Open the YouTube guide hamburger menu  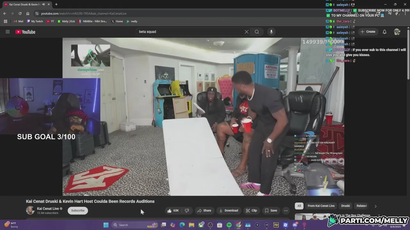pyautogui.click(x=8, y=32)
